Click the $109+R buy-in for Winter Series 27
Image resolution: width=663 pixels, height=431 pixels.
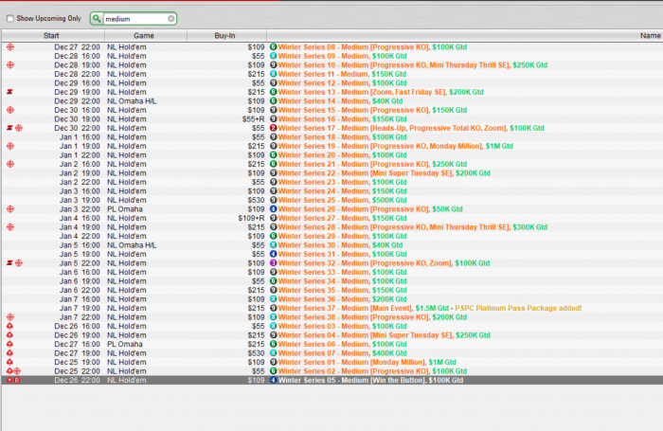(x=251, y=218)
